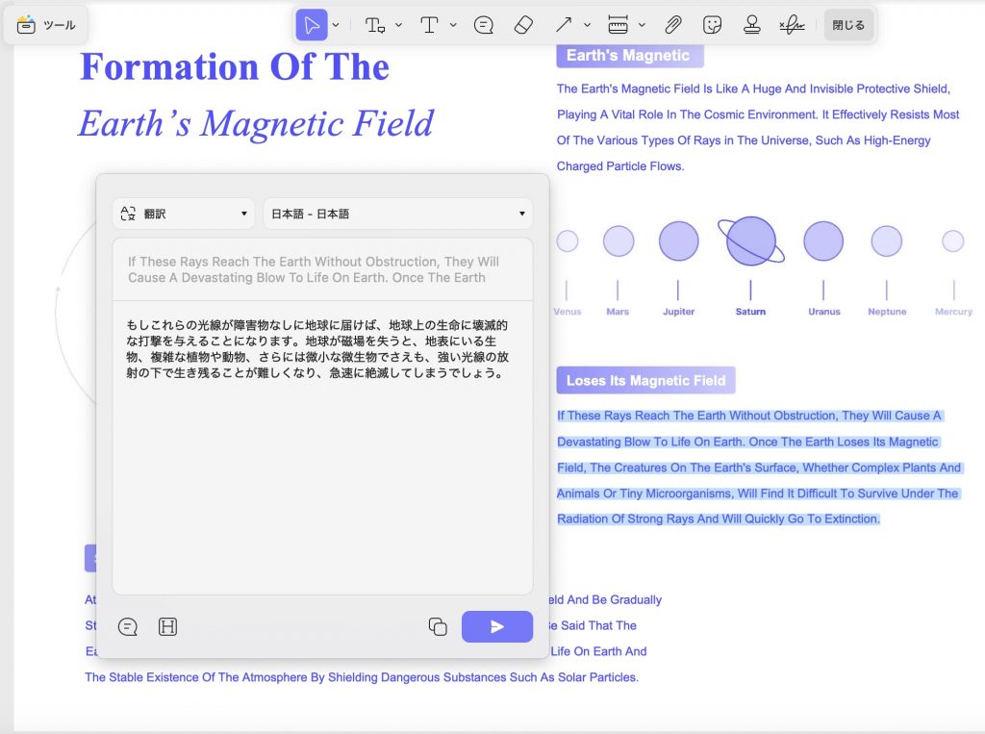
Task: Expand the text callout tool options chevron
Action: 398,25
